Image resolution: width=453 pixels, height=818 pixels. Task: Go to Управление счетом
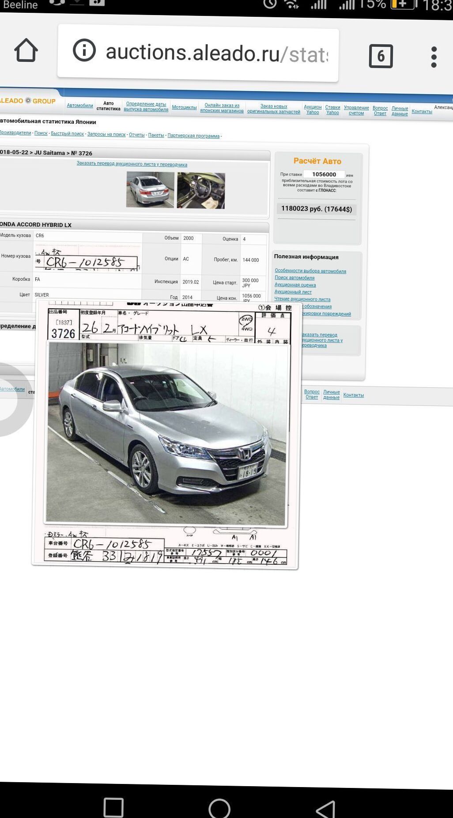pos(356,110)
